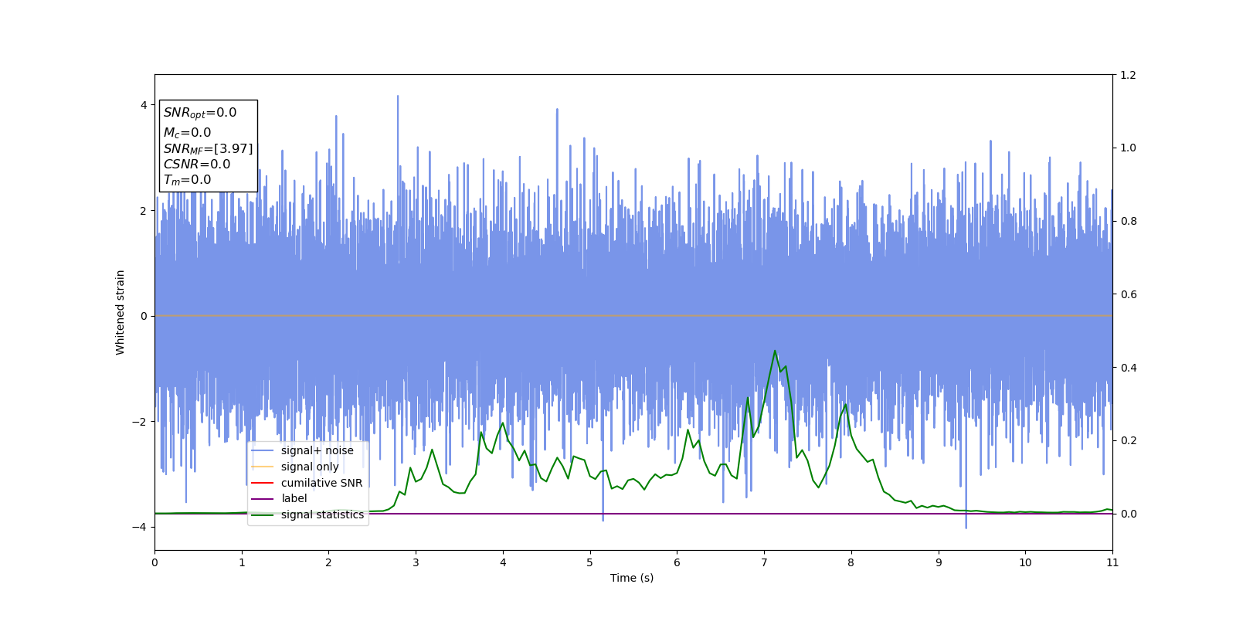The image size is (1236, 618).
Task: Click the SNR_MF=[3.97] annotation text
Action: click(208, 149)
